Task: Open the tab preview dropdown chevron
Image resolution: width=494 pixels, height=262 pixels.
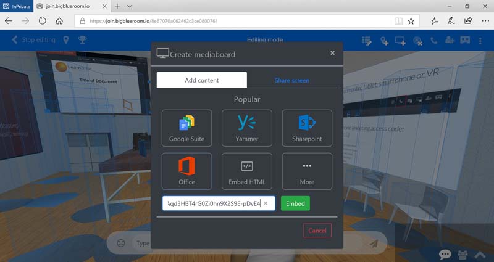Action: [x=129, y=6]
